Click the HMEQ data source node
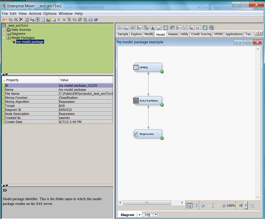Image resolution: width=265 pixels, height=219 pixels. (x=148, y=67)
